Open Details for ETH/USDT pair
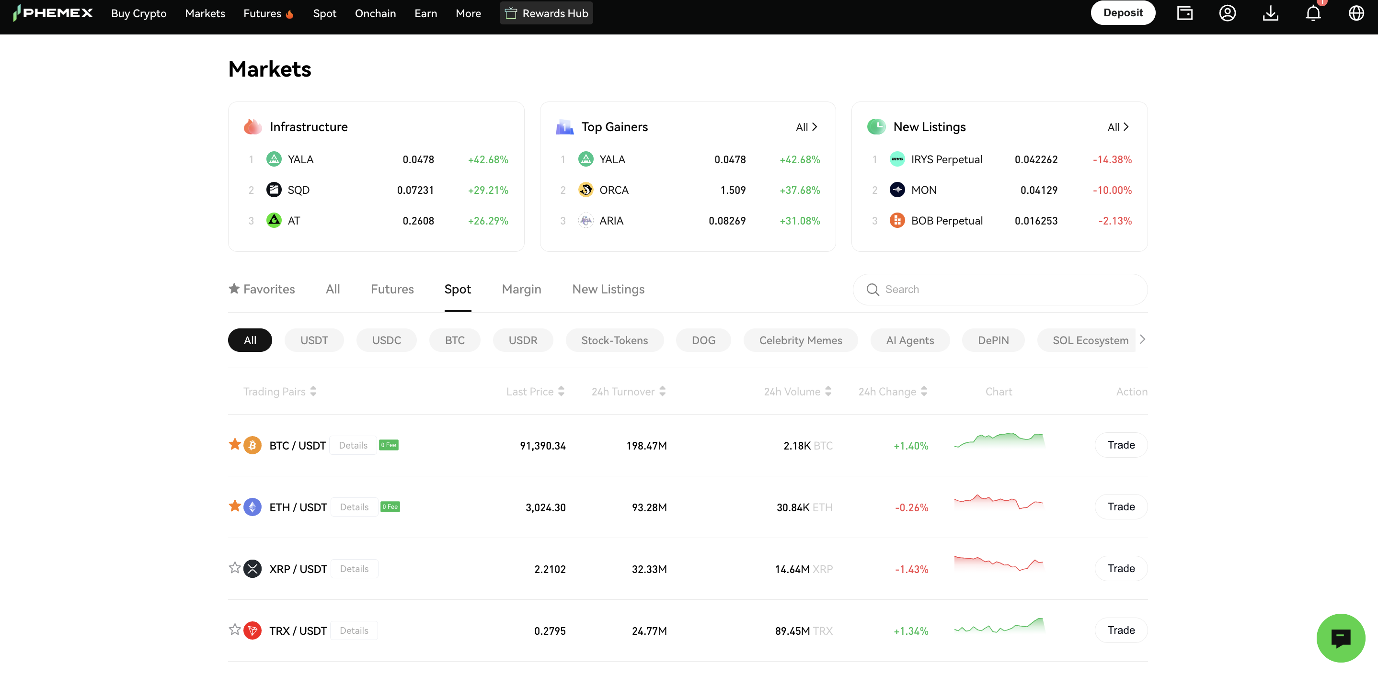Image resolution: width=1378 pixels, height=675 pixels. tap(354, 506)
